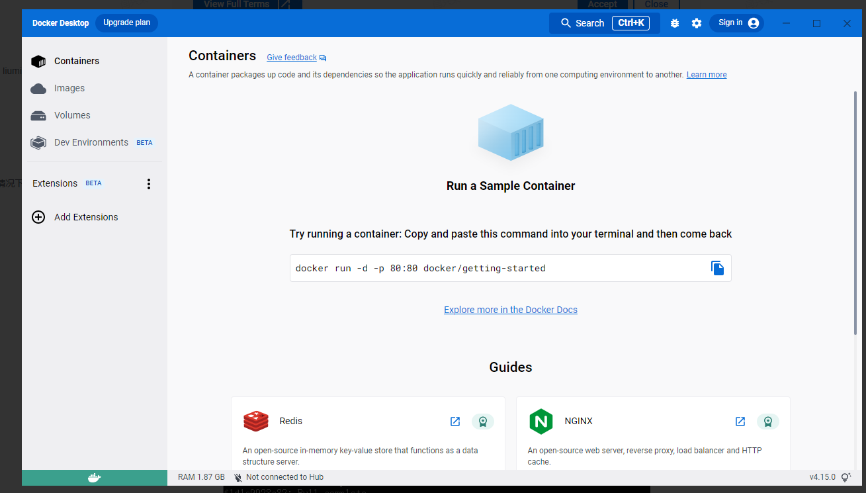Click the Guides heading
Screen dimensions: 866x493
tap(511, 367)
